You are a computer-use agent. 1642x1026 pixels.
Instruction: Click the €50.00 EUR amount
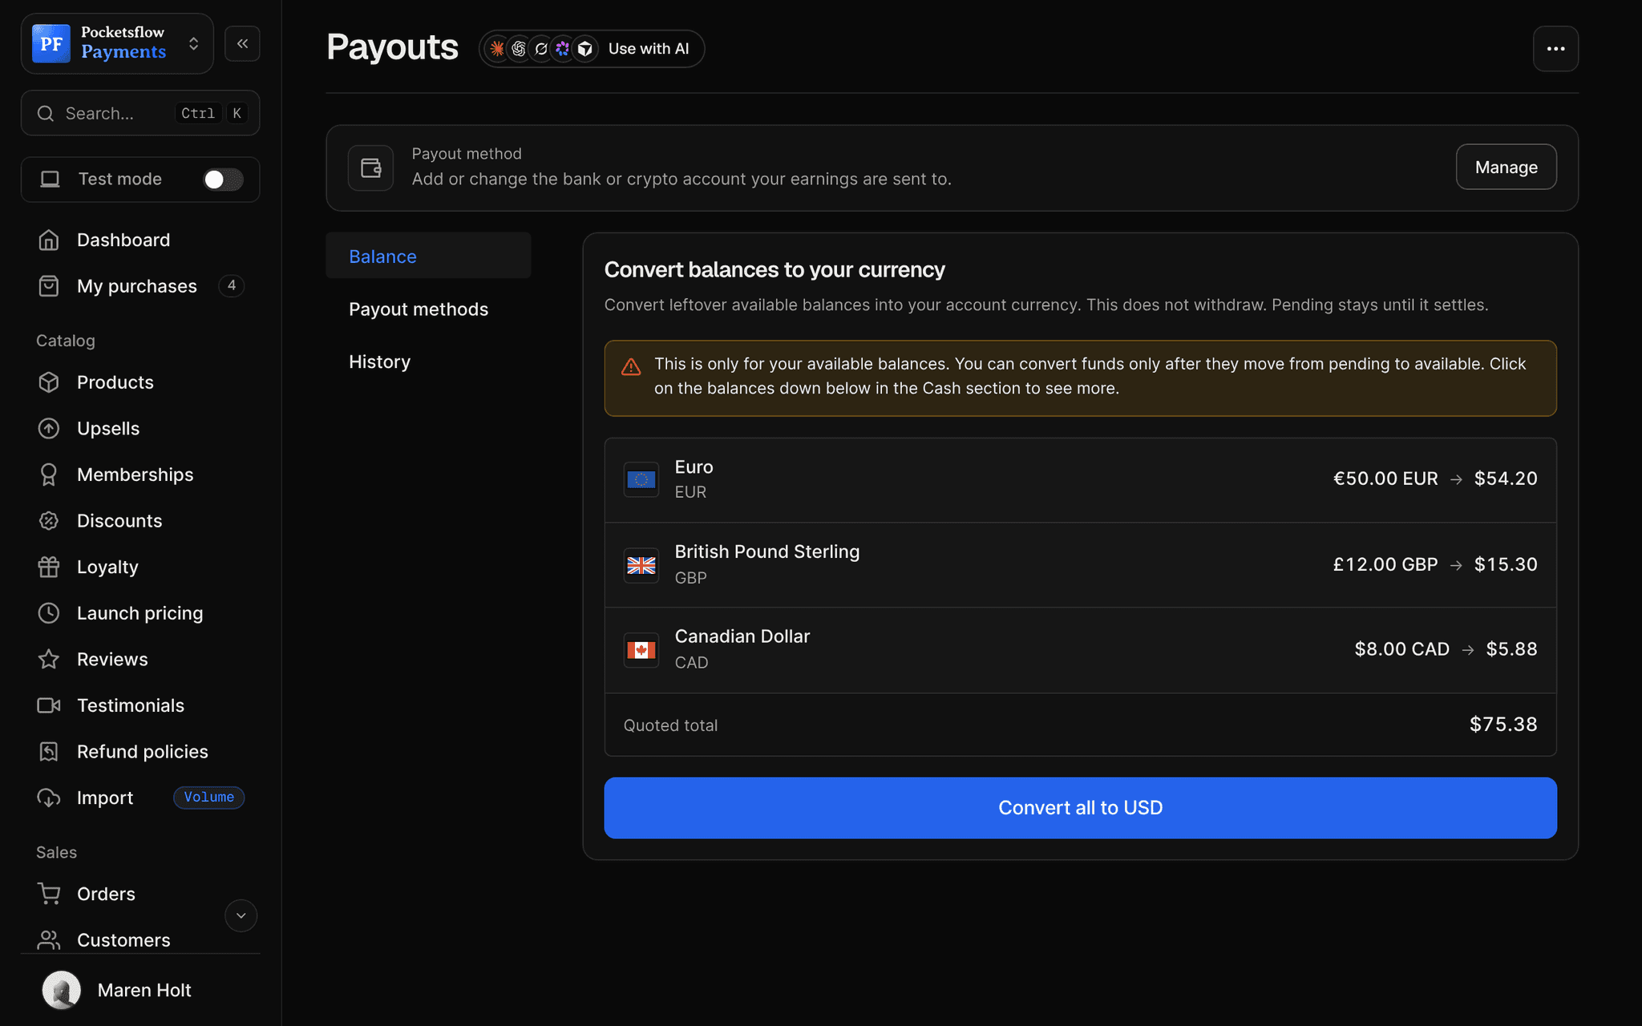tap(1385, 479)
